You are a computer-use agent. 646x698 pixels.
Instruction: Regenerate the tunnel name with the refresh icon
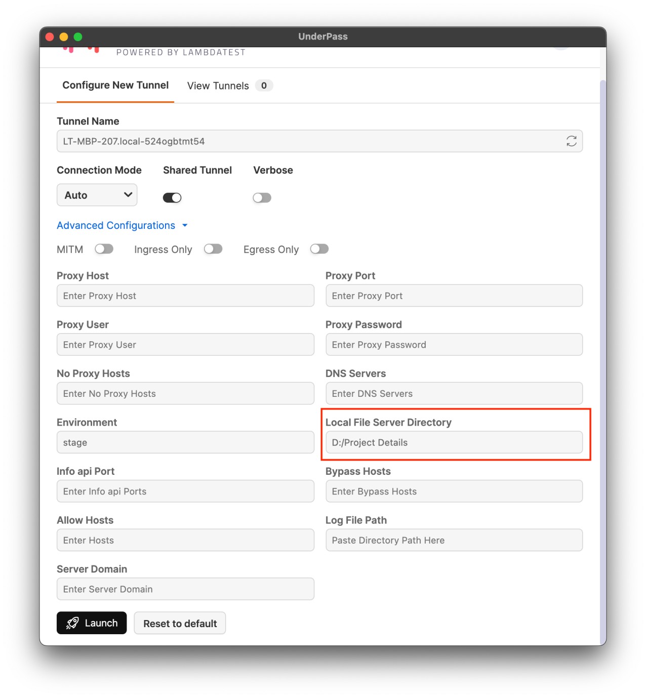(x=571, y=141)
